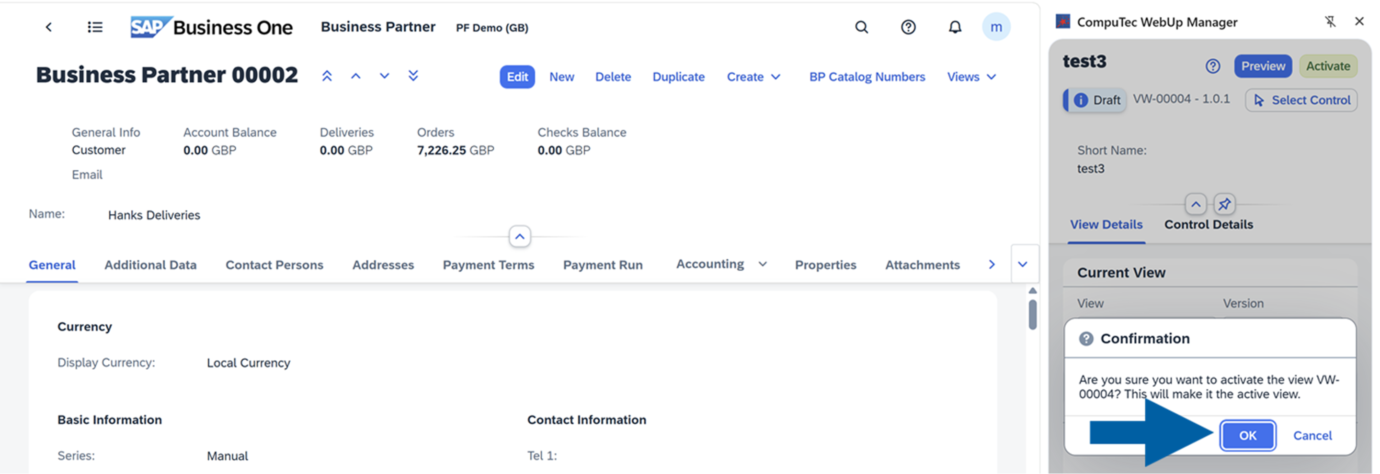The height and width of the screenshot is (474, 1380).
Task: Pin the CompuTec WebUp Manager window
Action: click(1331, 22)
